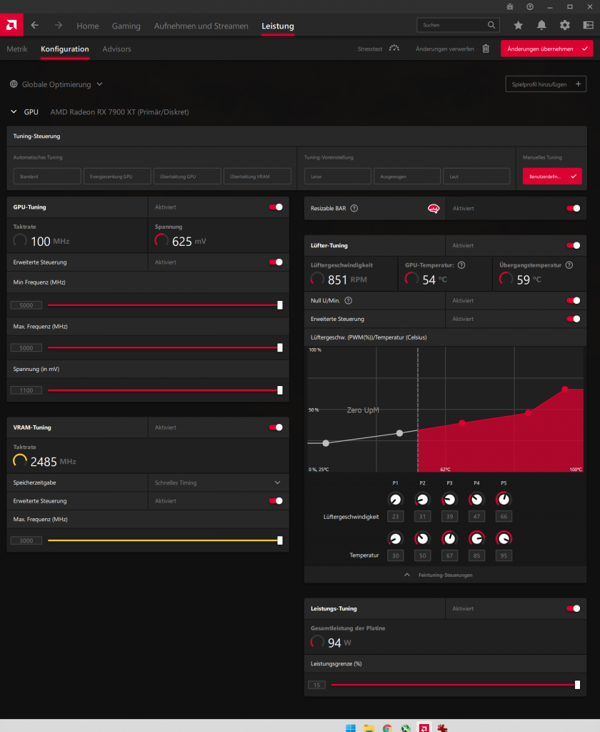Click the discard changes trash icon
Viewport: 600px width, 732px height.
click(486, 49)
